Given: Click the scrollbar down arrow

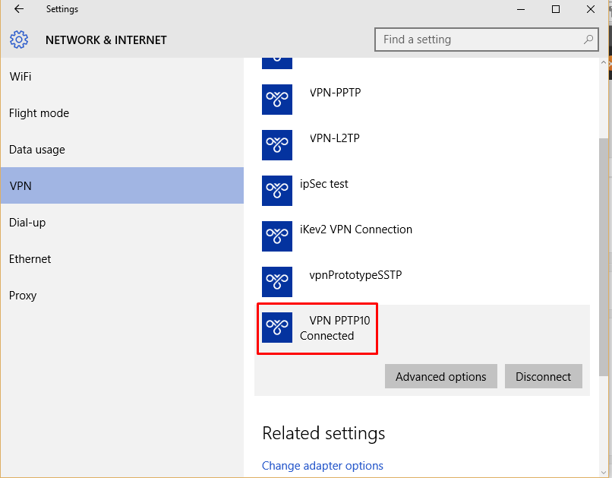Looking at the screenshot, I should tap(604, 473).
